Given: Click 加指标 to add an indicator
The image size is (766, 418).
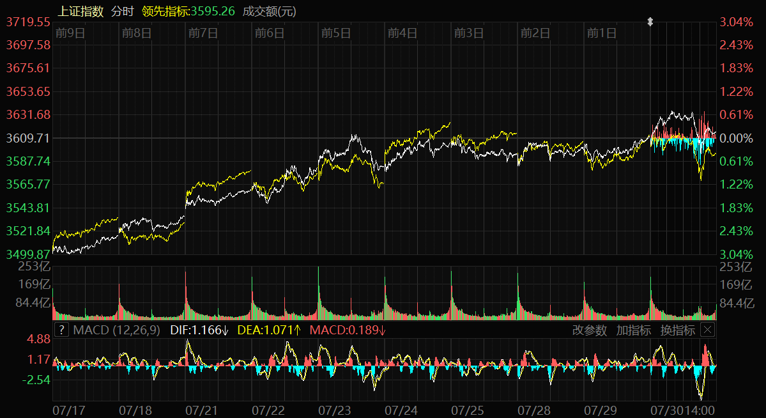Looking at the screenshot, I should tap(633, 330).
